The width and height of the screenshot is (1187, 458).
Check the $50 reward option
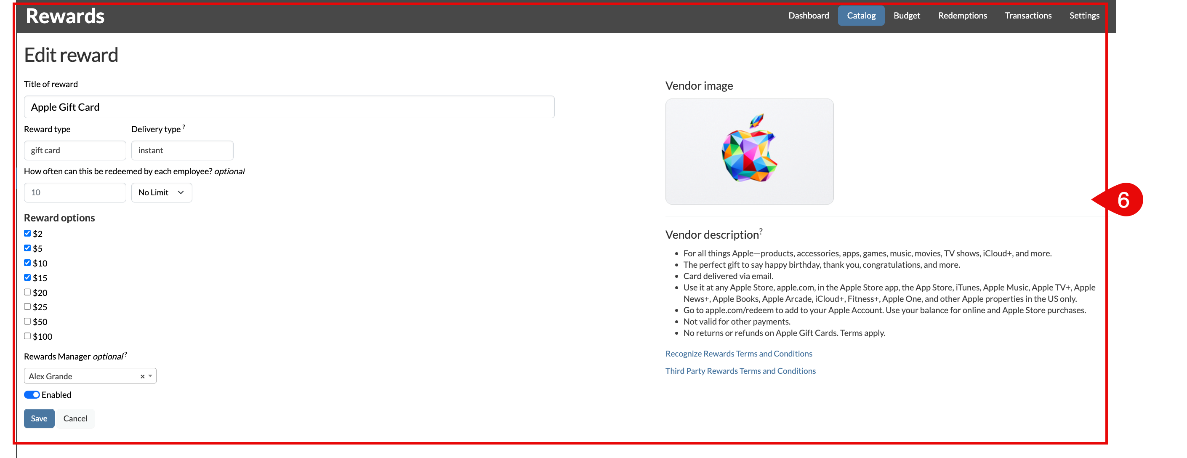(27, 321)
